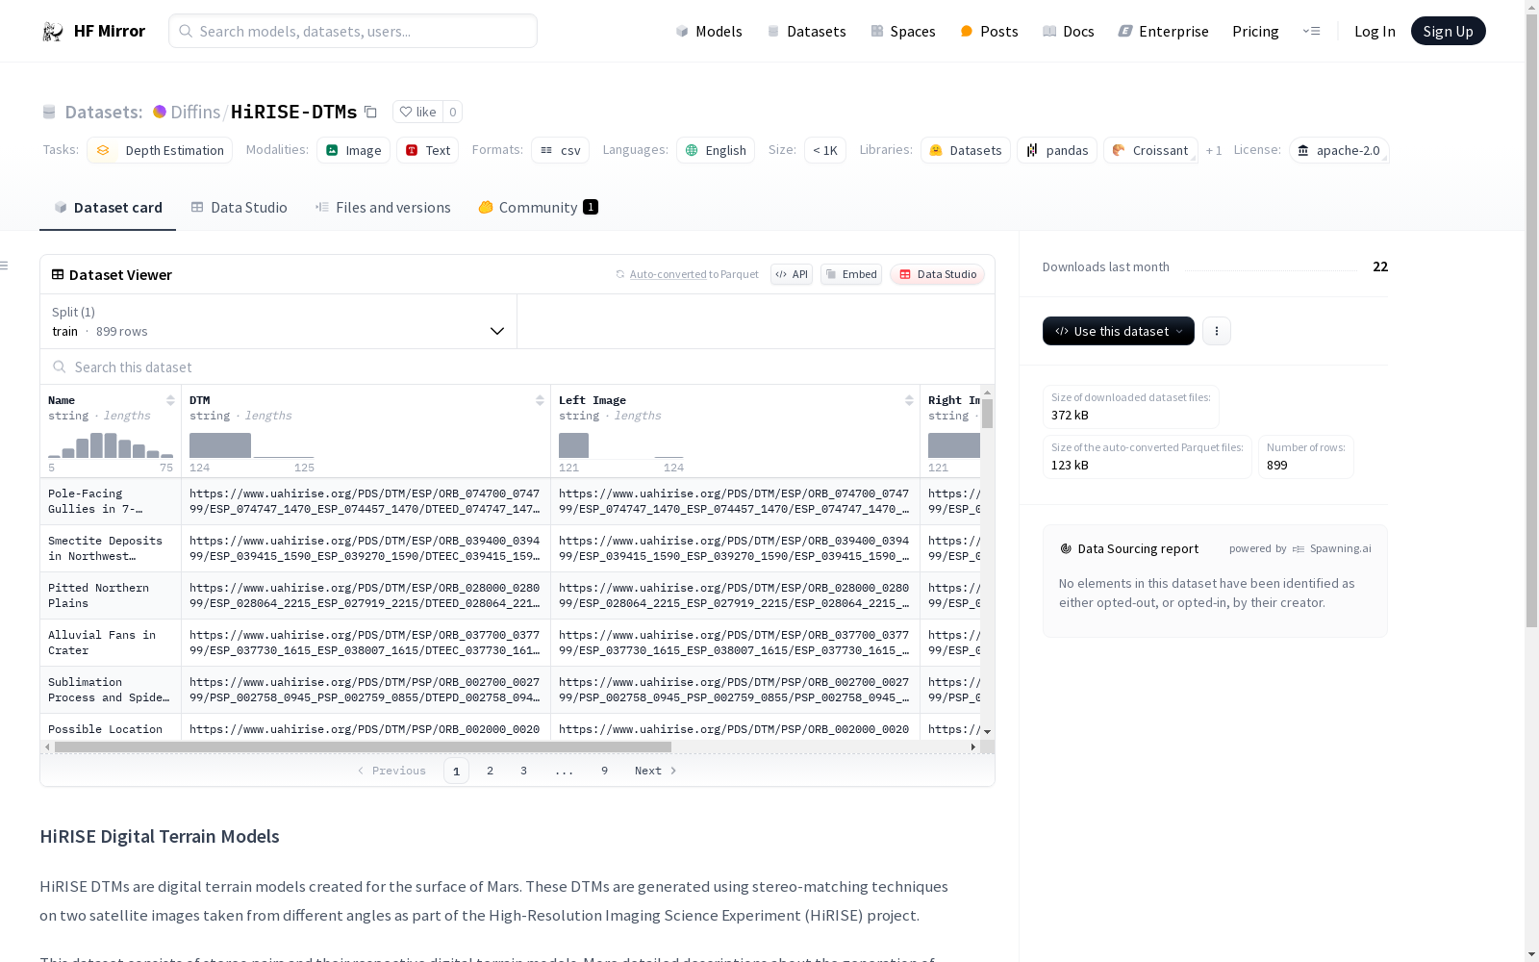Viewport: 1539px width, 962px height.
Task: Select the English language tag
Action: pyautogui.click(x=716, y=150)
